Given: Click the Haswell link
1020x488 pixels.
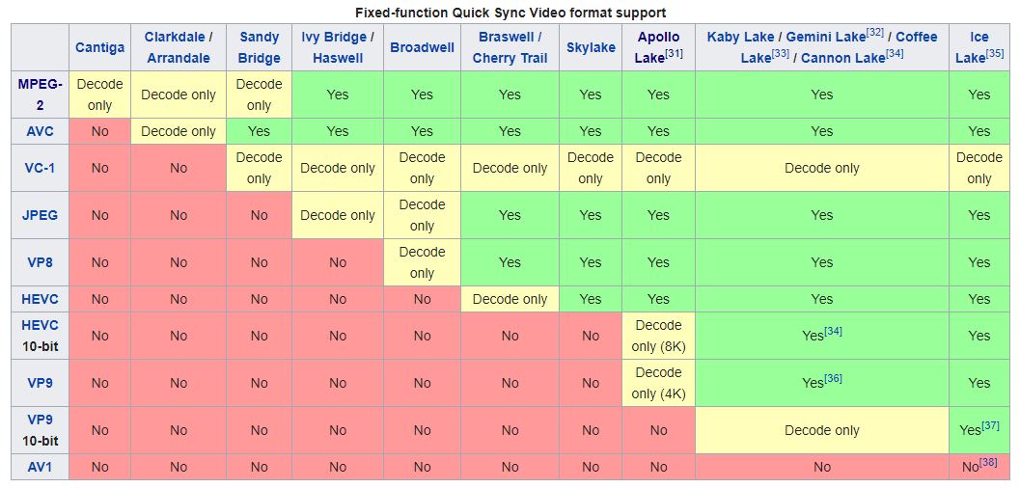Looking at the screenshot, I should click(338, 58).
